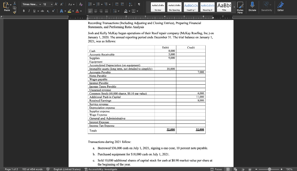Viewport: 297px width, 171px height.
Task: Click the Sort (A-Z) icon
Action: [x=131, y=4]
